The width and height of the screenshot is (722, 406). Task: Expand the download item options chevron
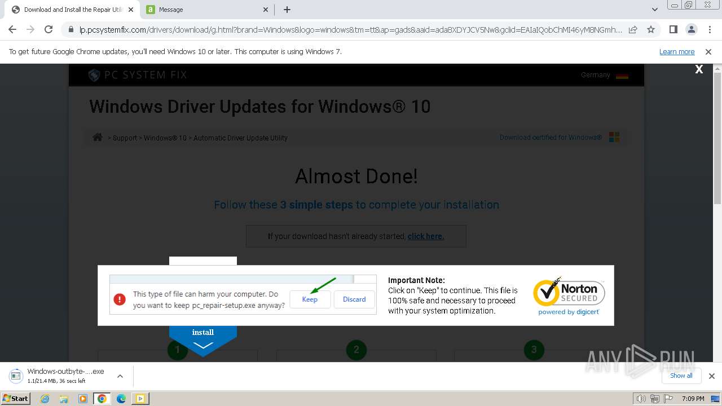coord(120,376)
